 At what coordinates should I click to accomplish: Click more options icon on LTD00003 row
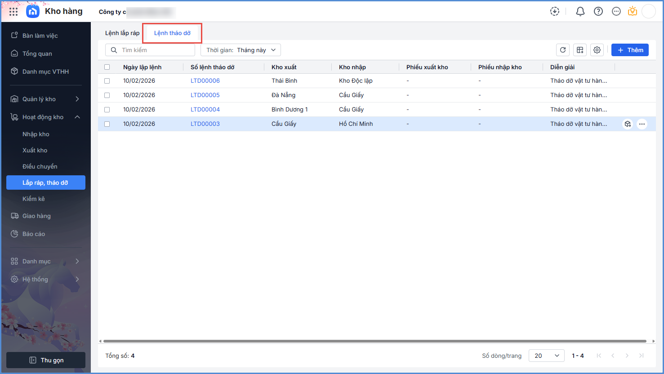coord(642,124)
